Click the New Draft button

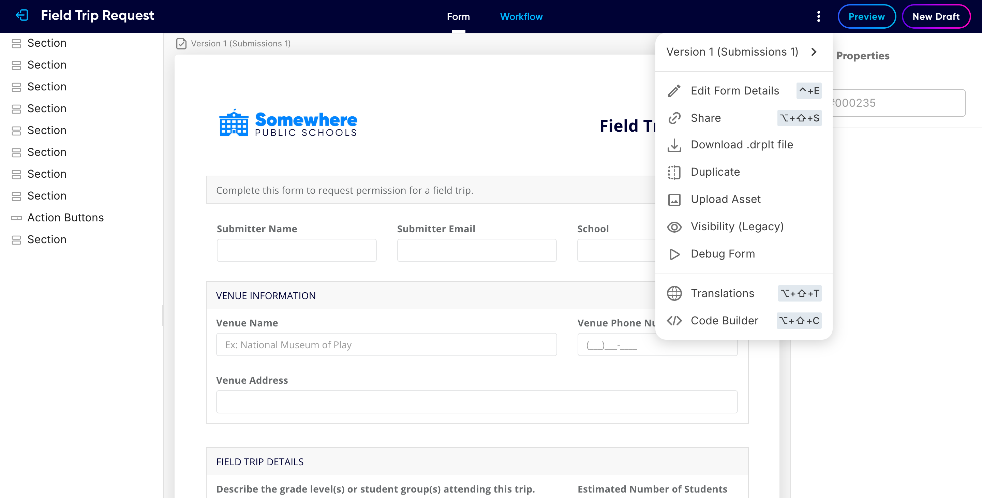(936, 16)
